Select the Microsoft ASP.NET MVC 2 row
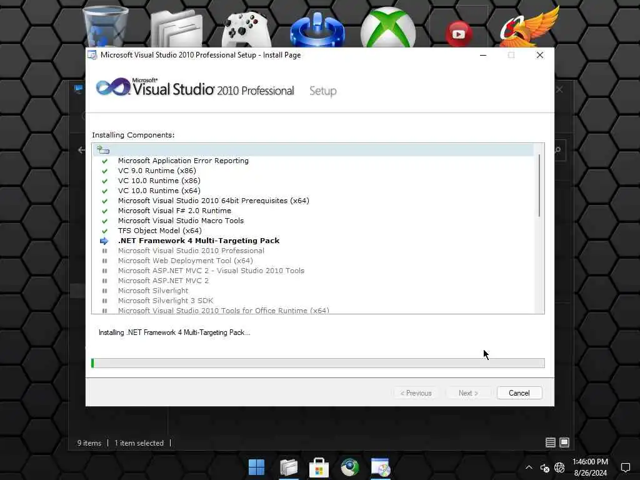The height and width of the screenshot is (480, 640). tap(163, 281)
